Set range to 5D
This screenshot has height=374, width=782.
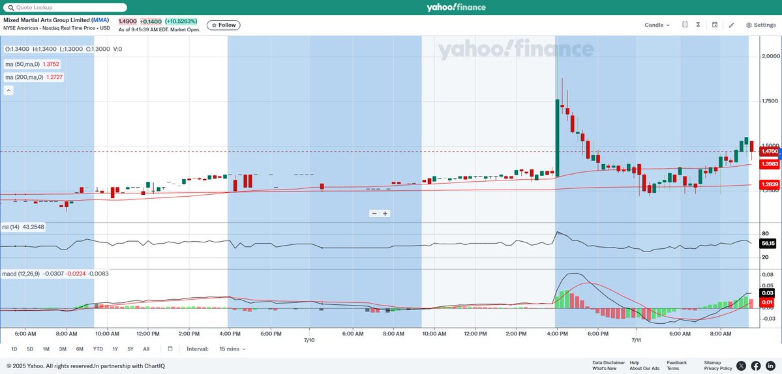point(30,349)
